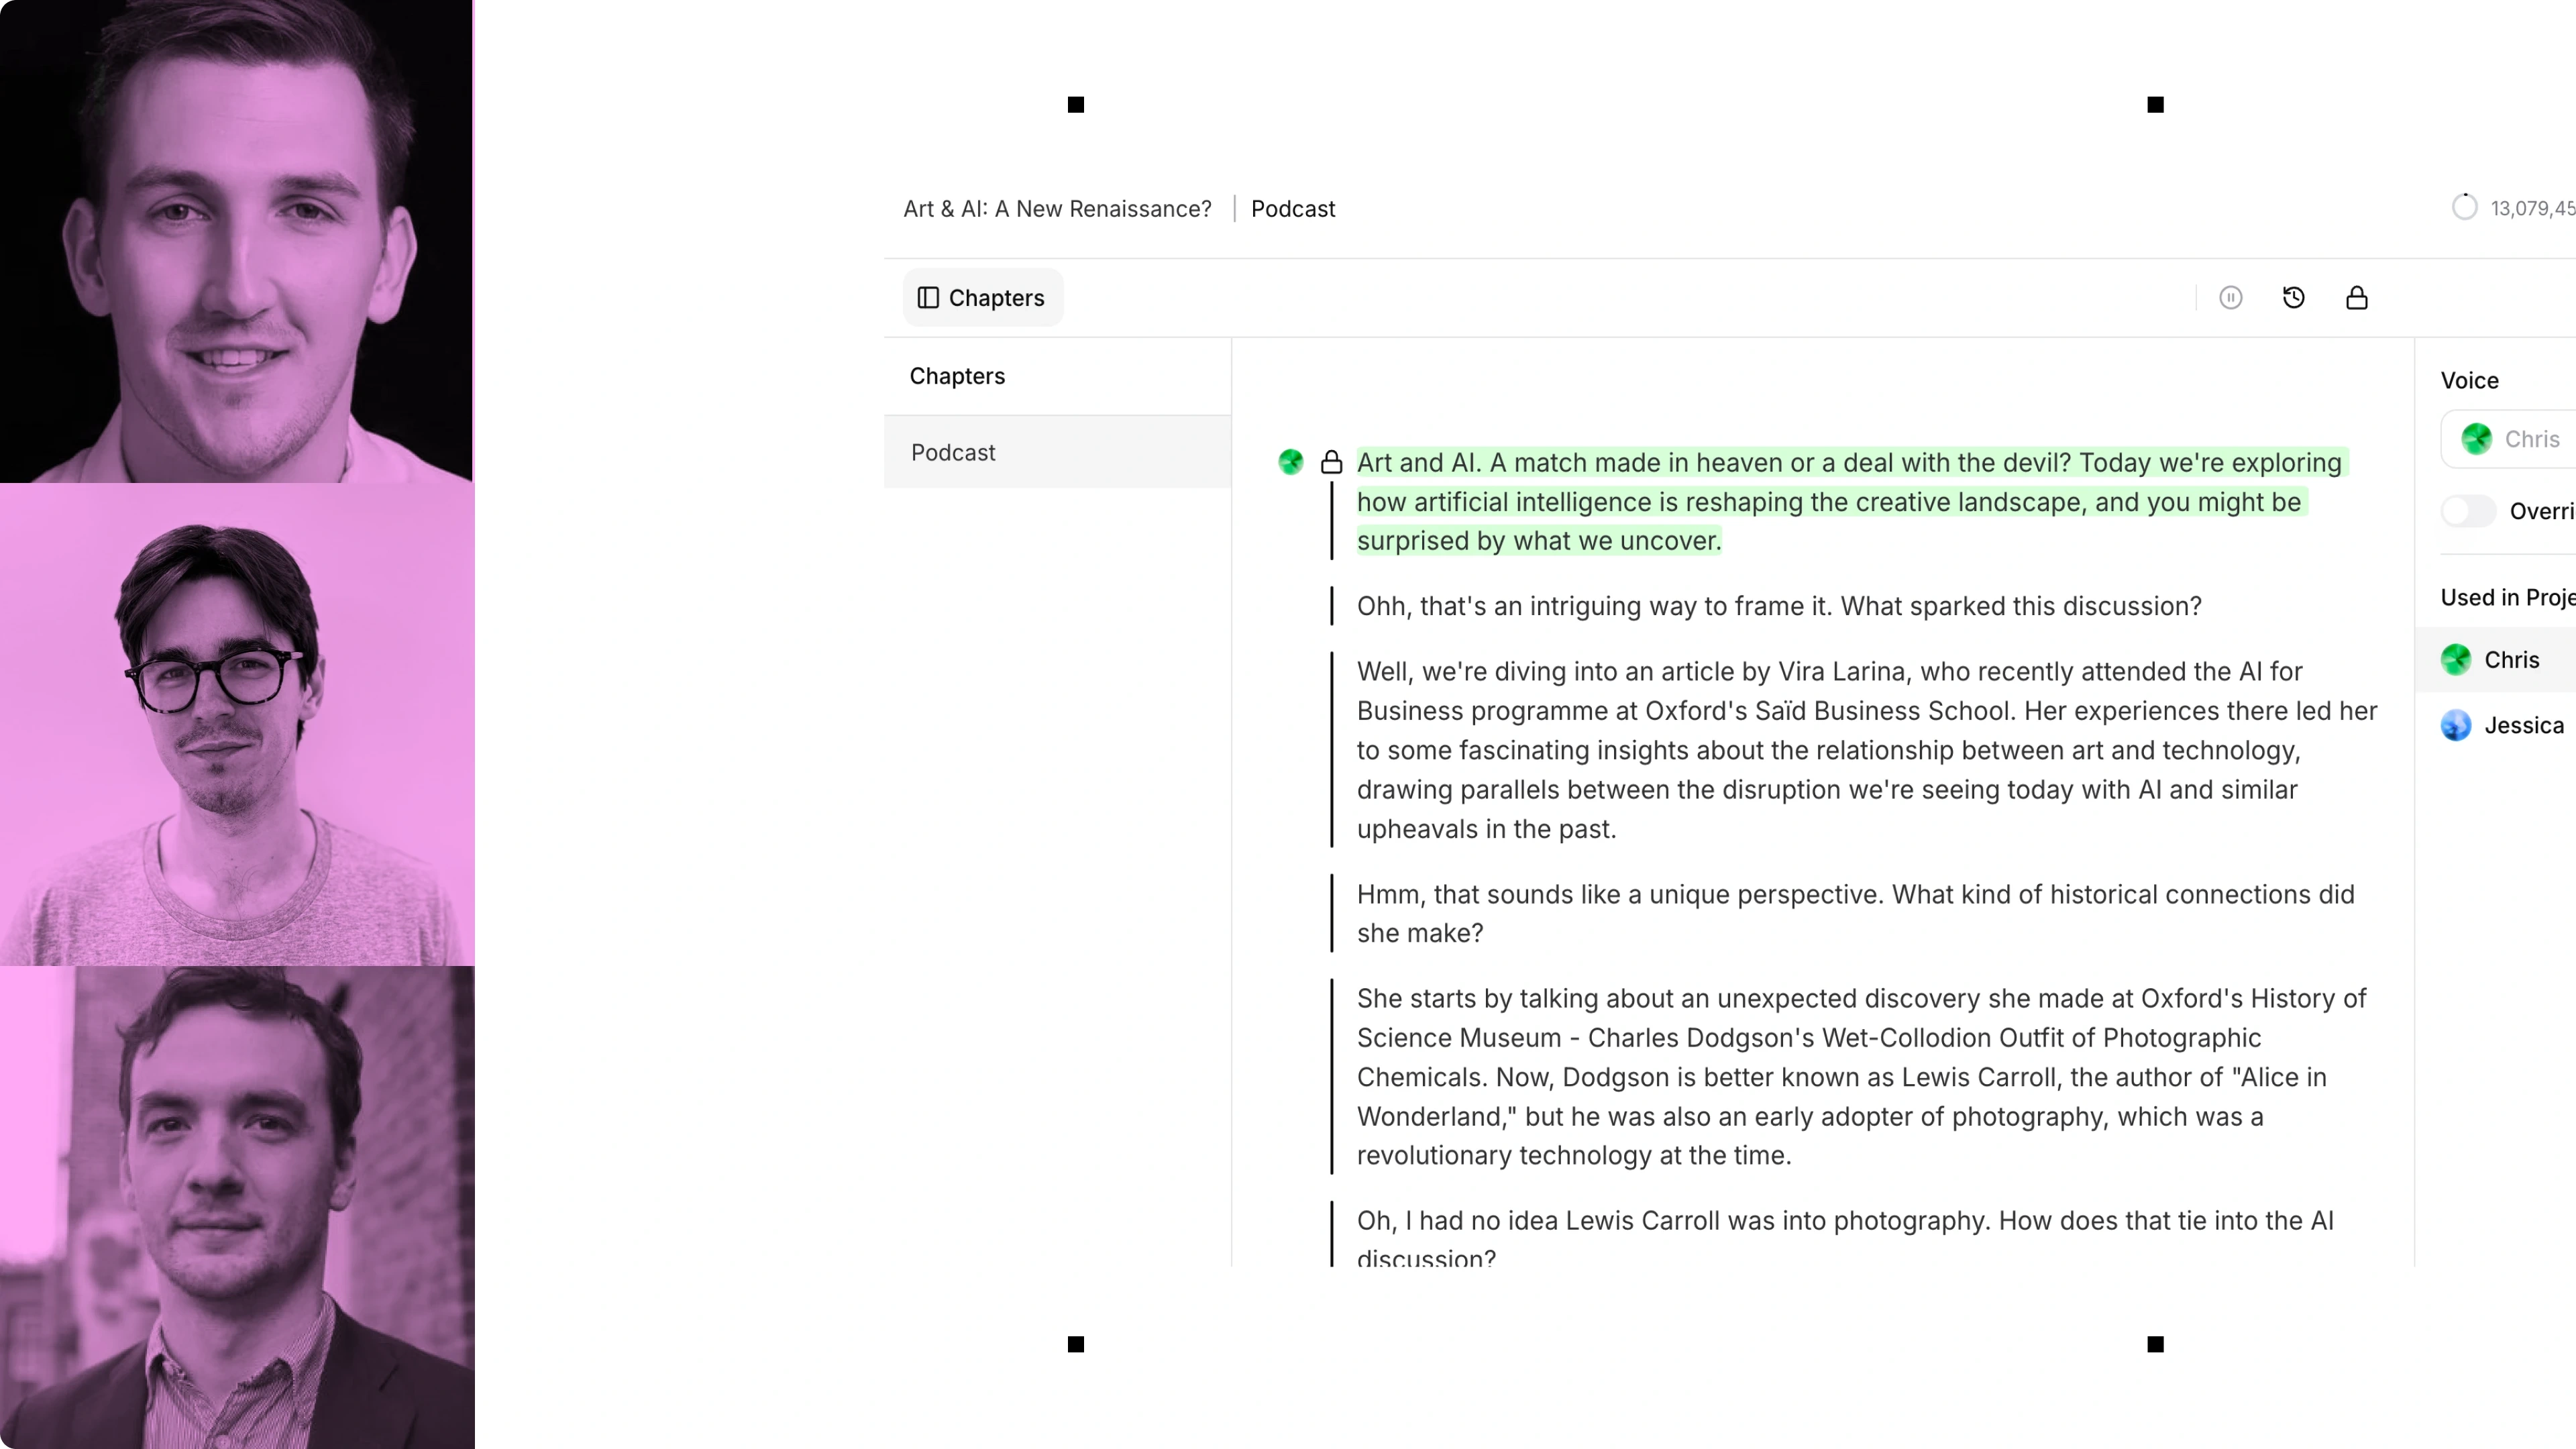The height and width of the screenshot is (1449, 2576).
Task: Click the Chapters sidebar heading
Action: pyautogui.click(x=956, y=376)
